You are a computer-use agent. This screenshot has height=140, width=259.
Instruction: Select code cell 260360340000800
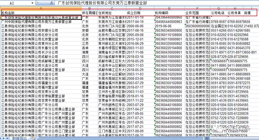coord(169,30)
